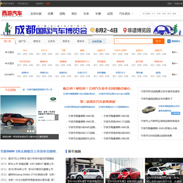Open 报价 in main navigation

click(74, 14)
